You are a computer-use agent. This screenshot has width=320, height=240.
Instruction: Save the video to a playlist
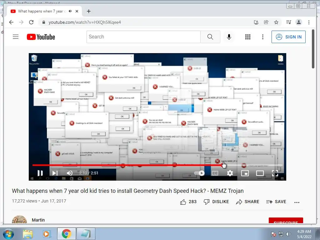[276, 202]
